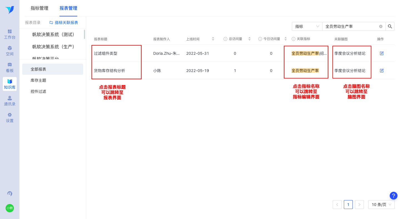Edit the 过滤组件类型 report row
Image resolution: width=400 pixels, height=219 pixels.
click(382, 53)
